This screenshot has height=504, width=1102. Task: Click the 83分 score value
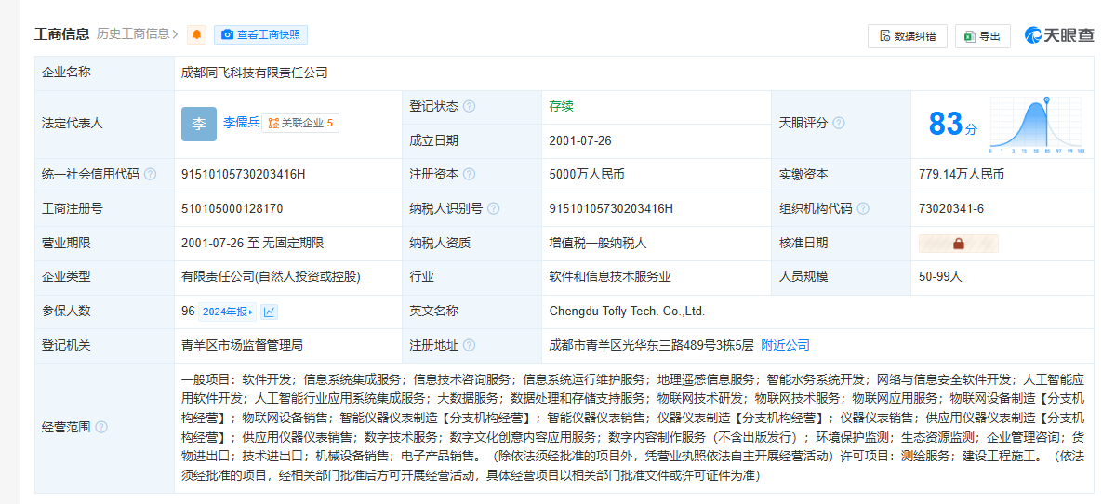(952, 124)
